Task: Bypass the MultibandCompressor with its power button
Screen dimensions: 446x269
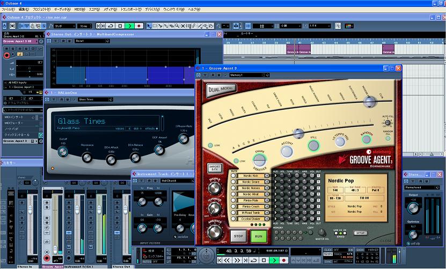Action: tap(49, 41)
